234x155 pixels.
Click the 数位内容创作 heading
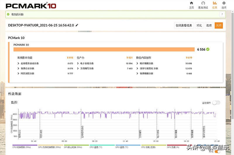coord(144,58)
